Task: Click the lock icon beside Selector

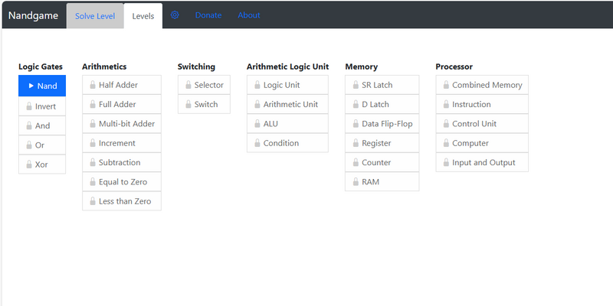Action: pyautogui.click(x=188, y=85)
